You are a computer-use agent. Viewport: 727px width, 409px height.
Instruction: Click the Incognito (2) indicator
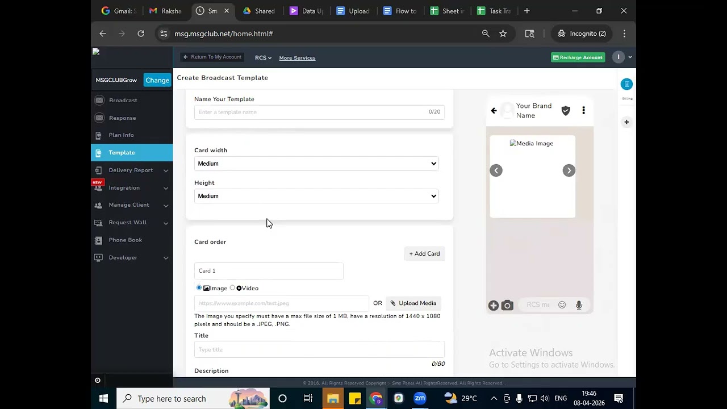tap(582, 34)
